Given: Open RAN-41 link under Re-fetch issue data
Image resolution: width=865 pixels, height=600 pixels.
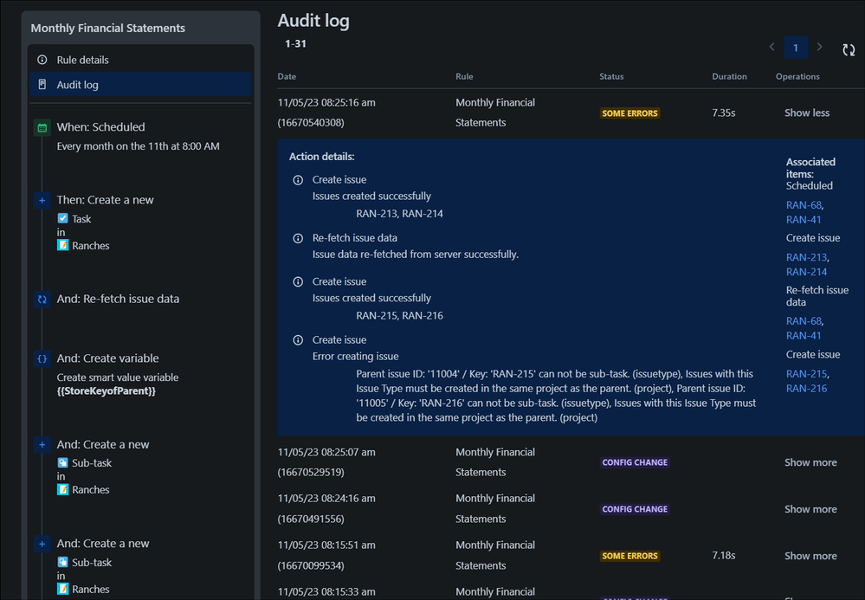Looking at the screenshot, I should 804,335.
